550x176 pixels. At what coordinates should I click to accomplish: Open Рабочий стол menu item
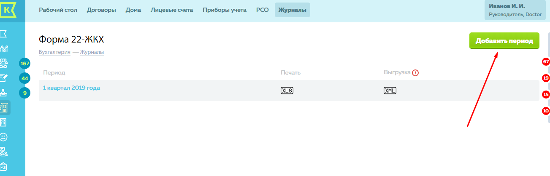pyautogui.click(x=58, y=10)
